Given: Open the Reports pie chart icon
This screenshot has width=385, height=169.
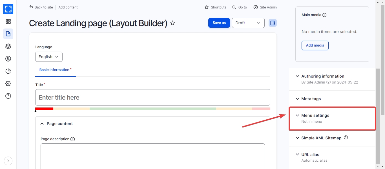Looking at the screenshot, I should (x=8, y=71).
